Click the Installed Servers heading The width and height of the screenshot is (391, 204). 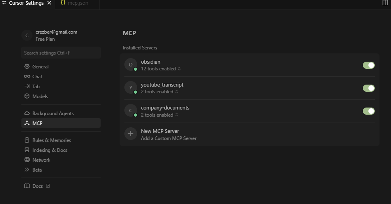click(x=140, y=47)
